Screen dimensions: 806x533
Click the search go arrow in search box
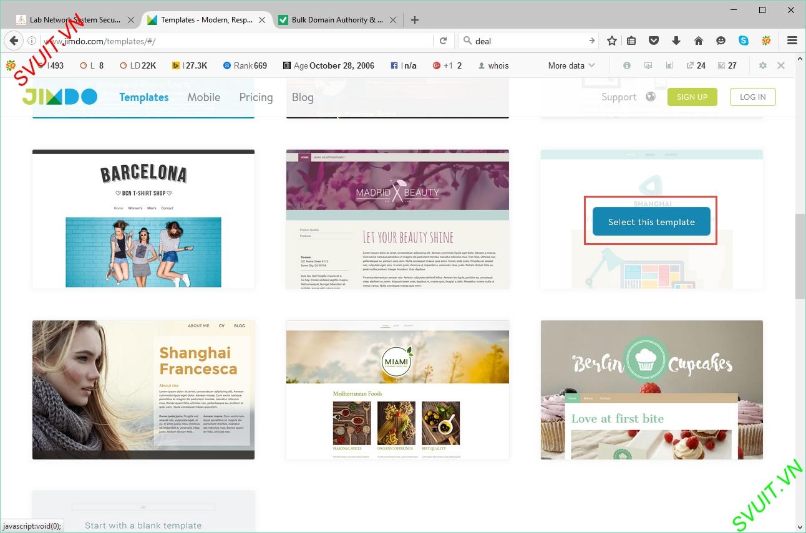pyautogui.click(x=592, y=41)
